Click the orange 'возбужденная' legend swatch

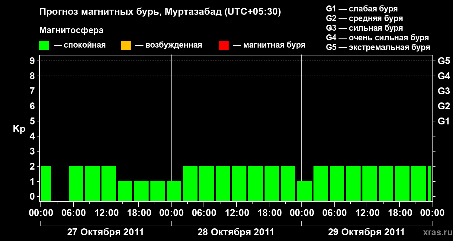click(x=126, y=45)
